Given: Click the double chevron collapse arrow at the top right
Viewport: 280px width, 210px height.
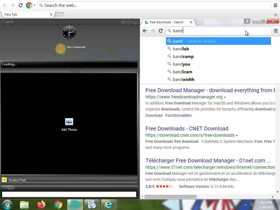Looking at the screenshot, I should tap(276, 15).
